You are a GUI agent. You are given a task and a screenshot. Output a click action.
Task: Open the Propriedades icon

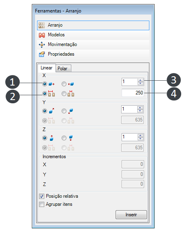(x=42, y=54)
